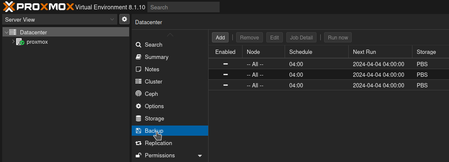Click next run date in first row

click(378, 64)
